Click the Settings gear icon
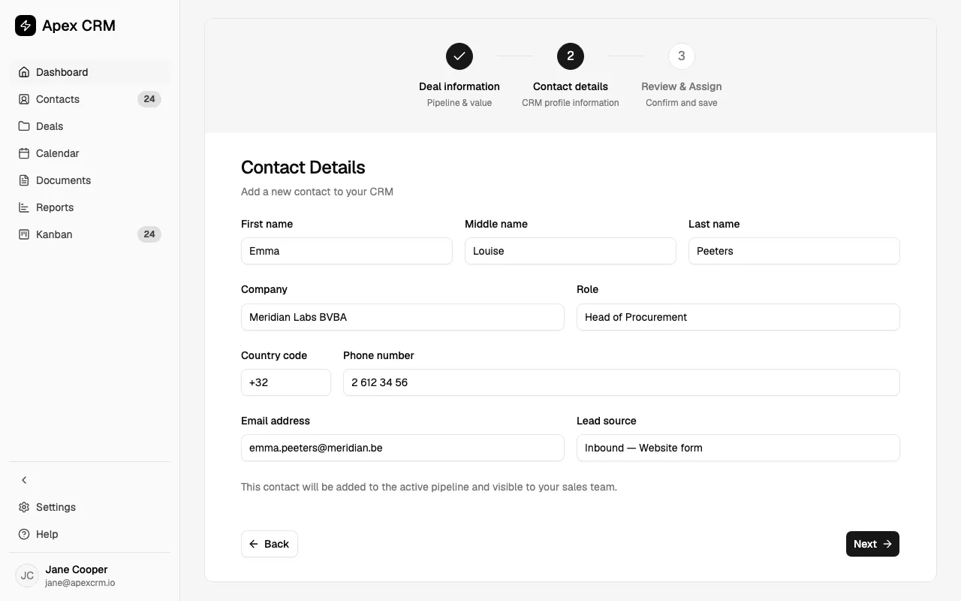 click(24, 507)
